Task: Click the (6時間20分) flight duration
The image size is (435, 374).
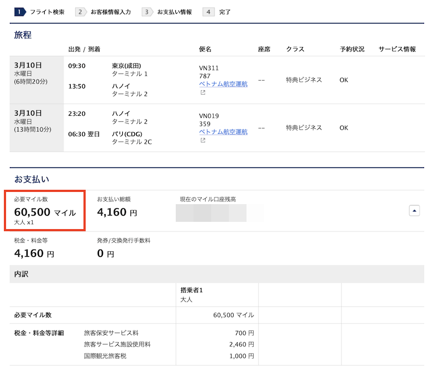Action: click(31, 82)
